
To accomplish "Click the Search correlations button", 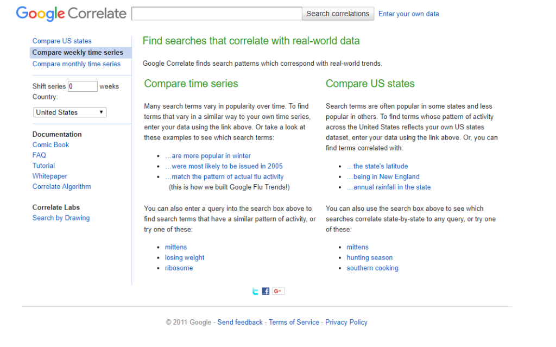I will (x=338, y=14).
